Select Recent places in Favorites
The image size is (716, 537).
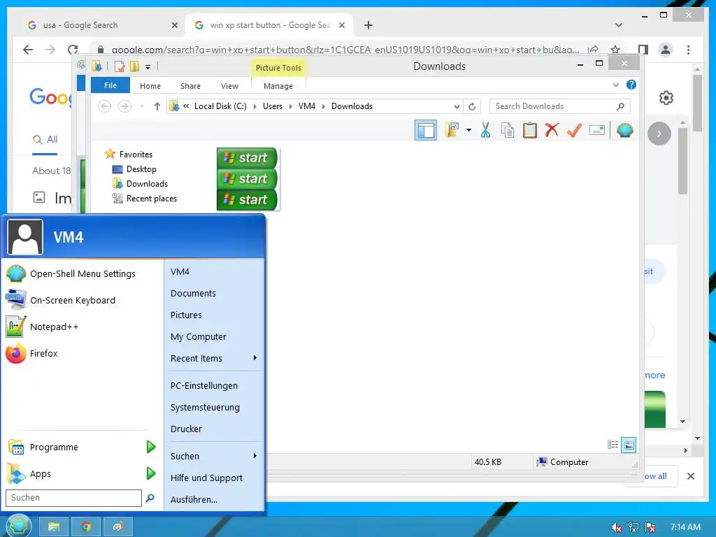click(x=145, y=199)
